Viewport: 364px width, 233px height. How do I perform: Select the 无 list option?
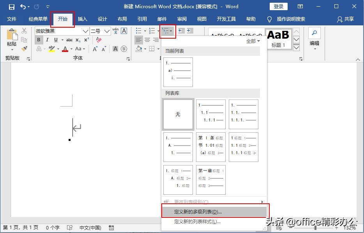178,114
